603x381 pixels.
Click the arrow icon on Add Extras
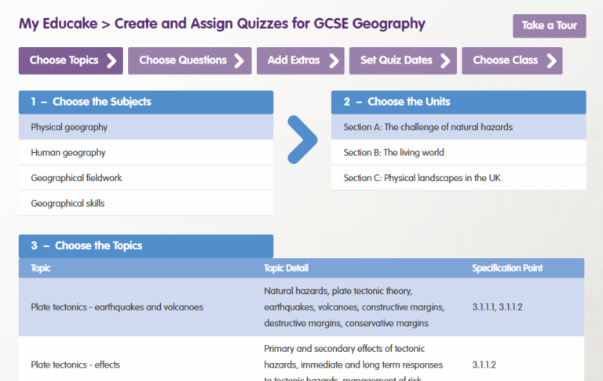tap(334, 60)
